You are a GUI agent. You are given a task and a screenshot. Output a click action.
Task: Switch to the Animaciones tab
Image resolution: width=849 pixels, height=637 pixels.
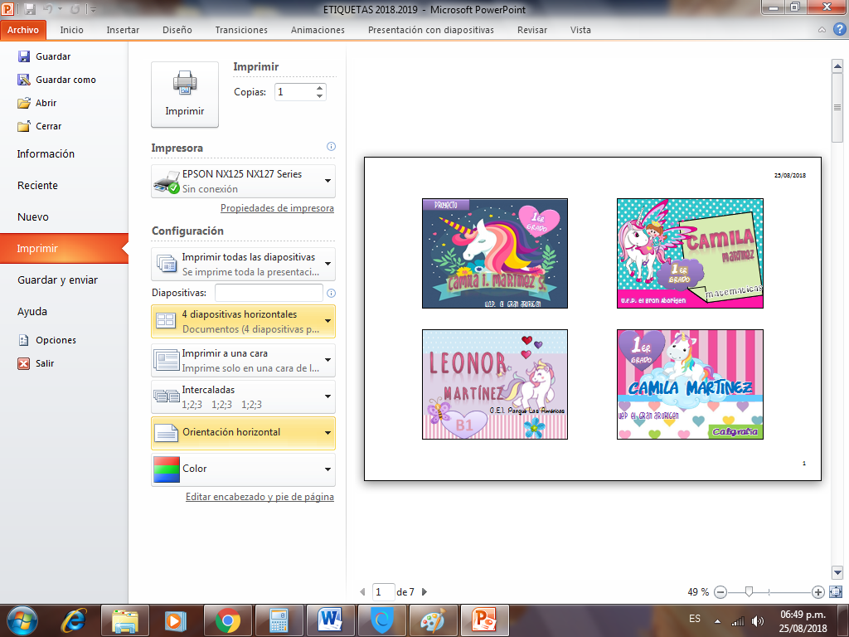(x=318, y=30)
